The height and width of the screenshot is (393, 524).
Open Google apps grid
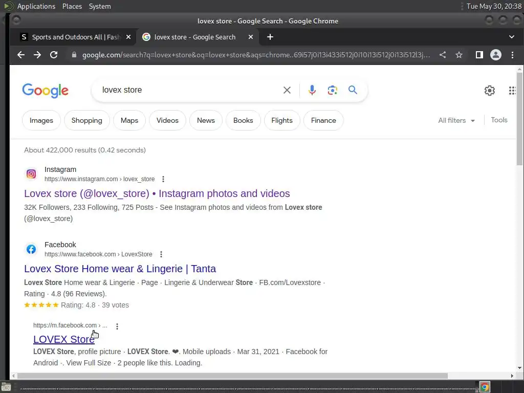[512, 90]
